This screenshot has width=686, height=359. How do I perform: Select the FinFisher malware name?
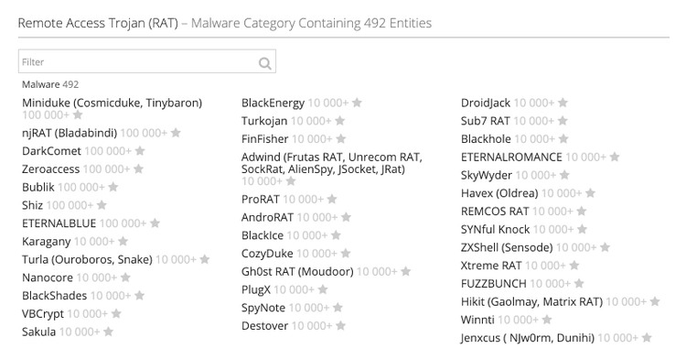coord(264,139)
